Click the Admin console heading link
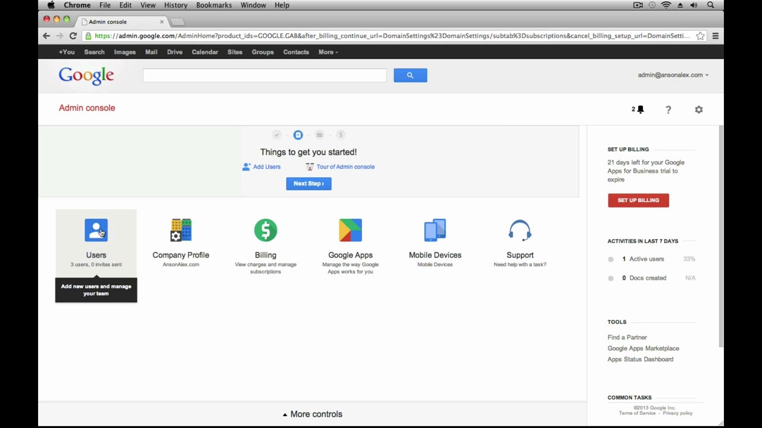762x428 pixels. coord(87,108)
